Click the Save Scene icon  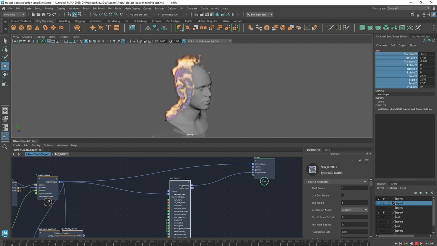click(43, 14)
